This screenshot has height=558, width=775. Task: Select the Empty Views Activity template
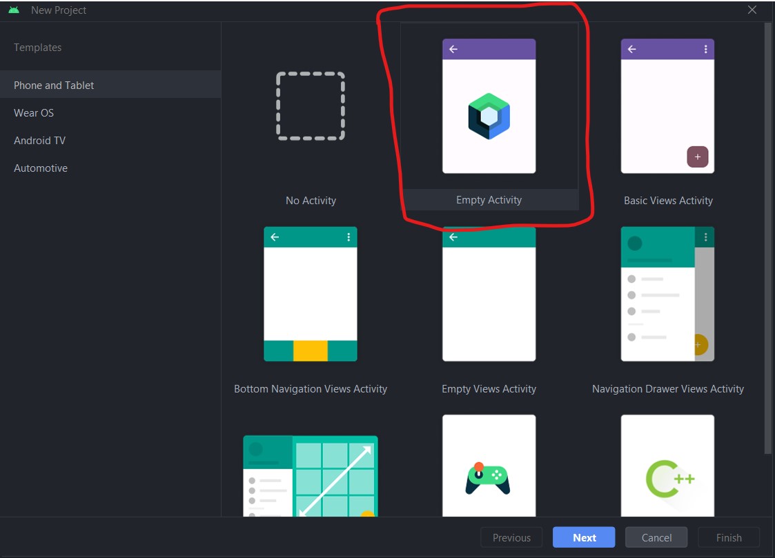pyautogui.click(x=489, y=294)
